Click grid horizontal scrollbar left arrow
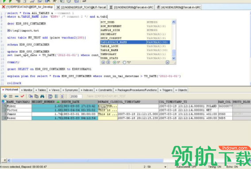 pyautogui.click(x=9, y=160)
